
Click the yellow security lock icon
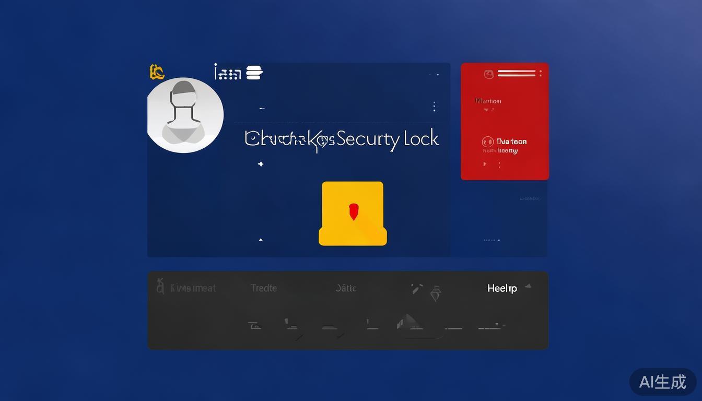[353, 214]
